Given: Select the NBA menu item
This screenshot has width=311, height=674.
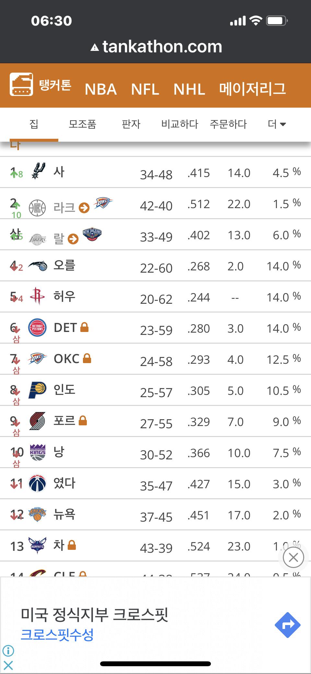Looking at the screenshot, I should pos(100,89).
